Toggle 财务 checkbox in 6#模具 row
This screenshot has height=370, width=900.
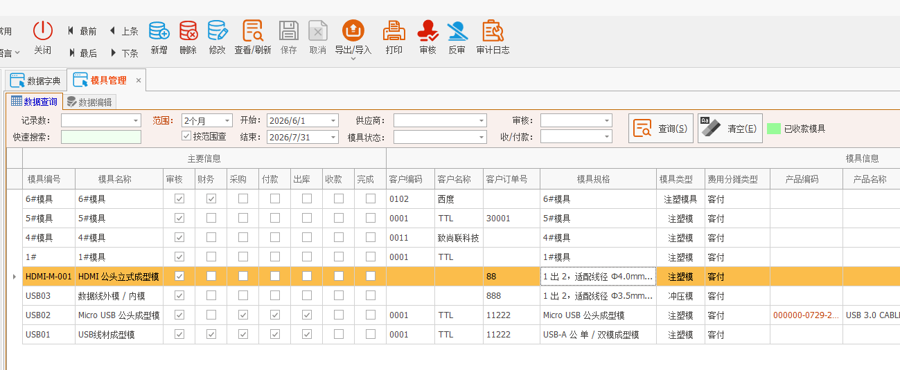pos(211,198)
